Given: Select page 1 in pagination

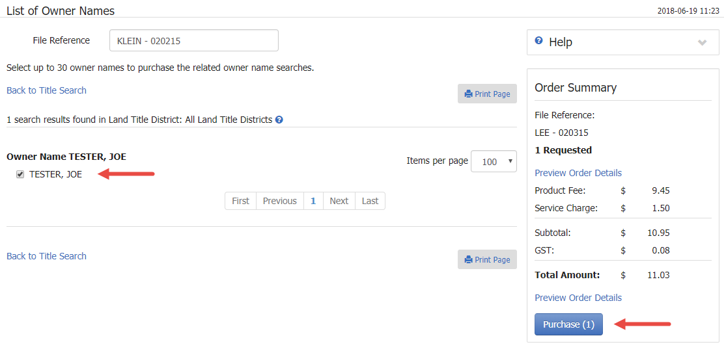Looking at the screenshot, I should point(313,201).
